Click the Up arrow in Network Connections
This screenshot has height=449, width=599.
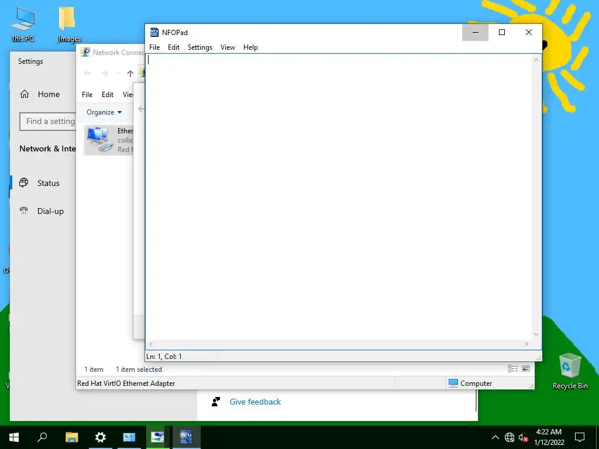pyautogui.click(x=130, y=73)
